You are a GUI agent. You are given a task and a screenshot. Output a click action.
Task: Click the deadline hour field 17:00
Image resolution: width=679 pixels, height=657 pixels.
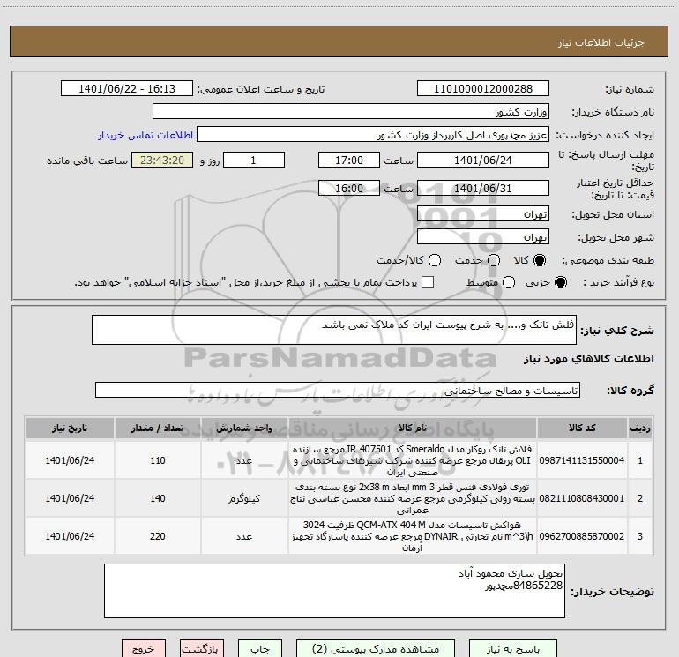349,160
